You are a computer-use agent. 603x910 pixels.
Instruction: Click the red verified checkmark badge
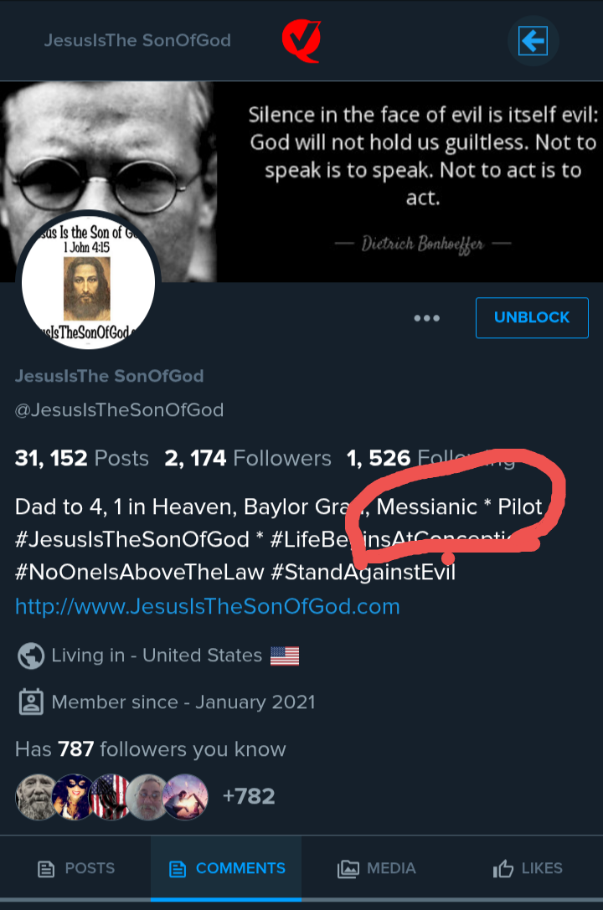coord(301,40)
